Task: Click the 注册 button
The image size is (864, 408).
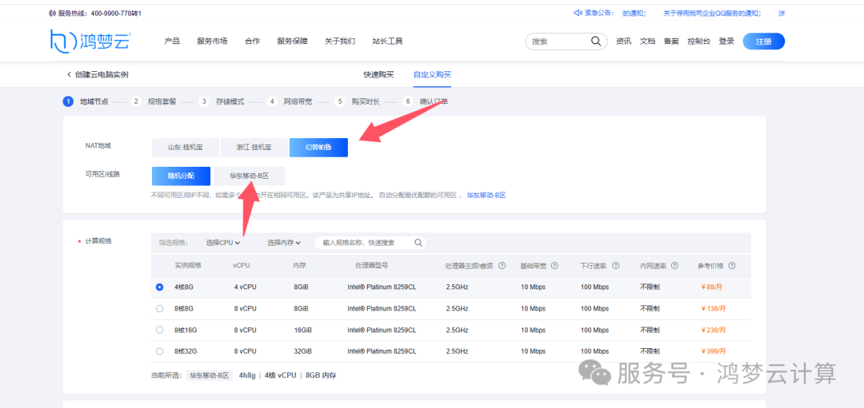Action: click(x=764, y=42)
